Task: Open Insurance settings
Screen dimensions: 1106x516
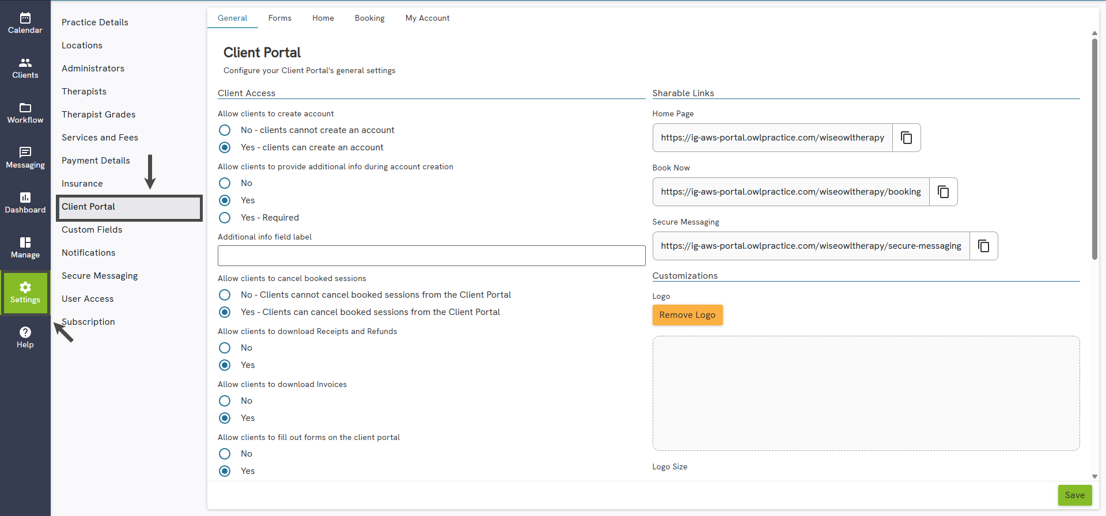Action: point(82,184)
